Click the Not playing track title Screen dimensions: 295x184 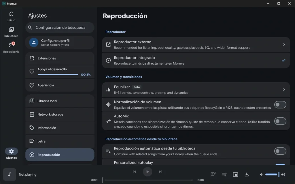(27, 175)
